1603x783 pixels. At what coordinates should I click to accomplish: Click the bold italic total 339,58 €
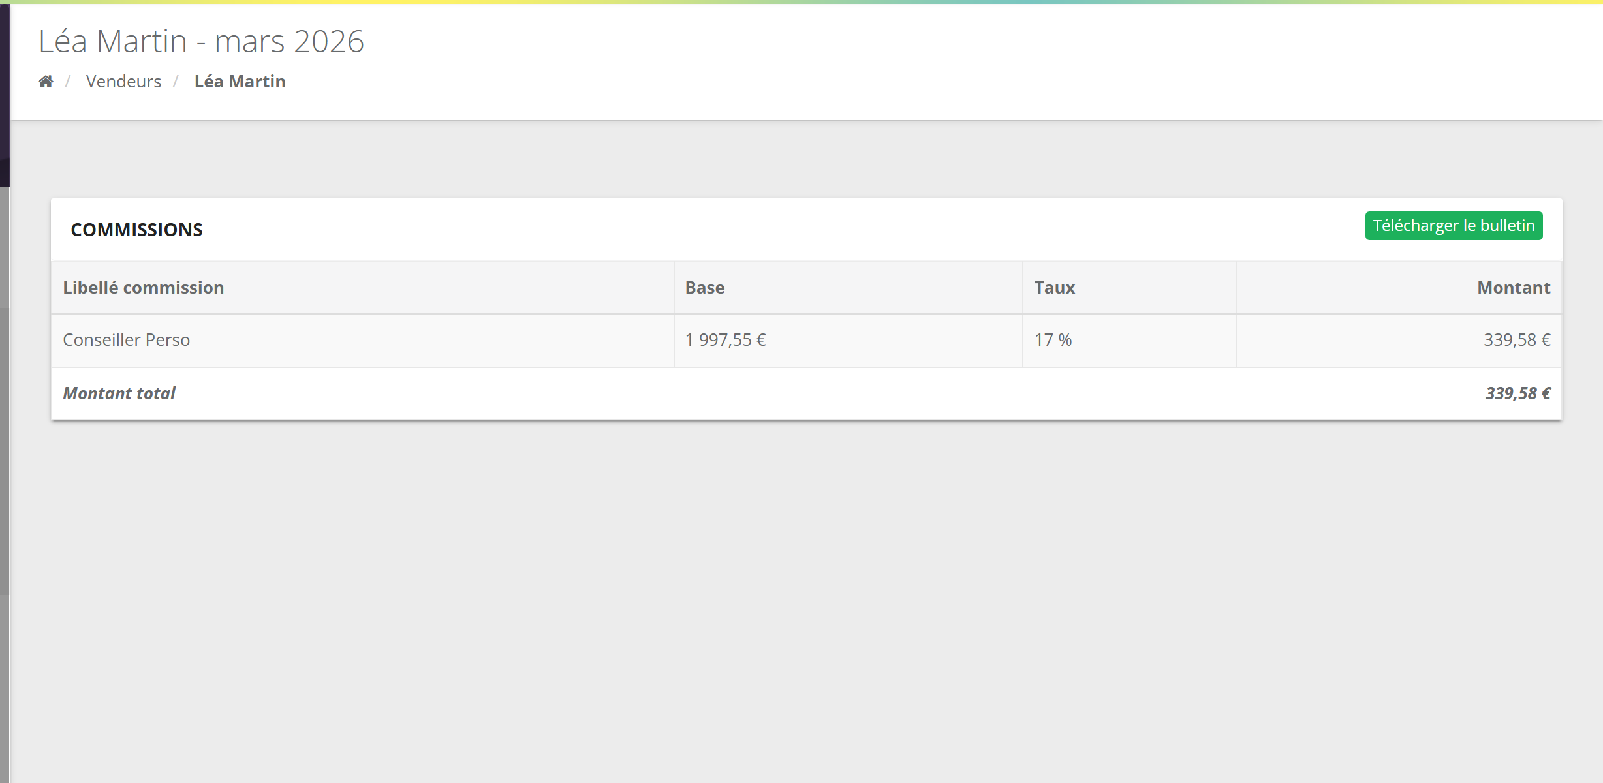[1518, 393]
